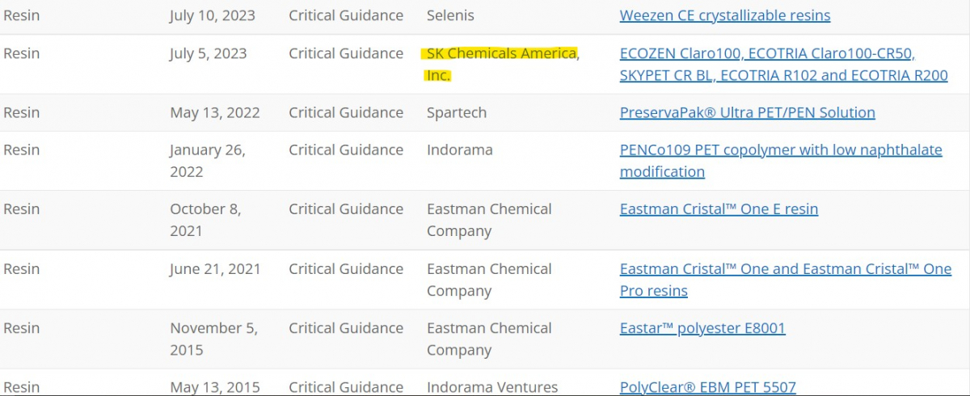This screenshot has width=970, height=396.
Task: Click the Indorama Ventures company cell
Action: click(490, 387)
